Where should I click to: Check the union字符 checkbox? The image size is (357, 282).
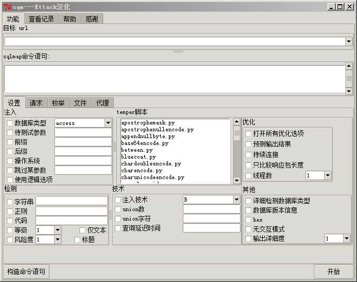pyautogui.click(x=117, y=218)
